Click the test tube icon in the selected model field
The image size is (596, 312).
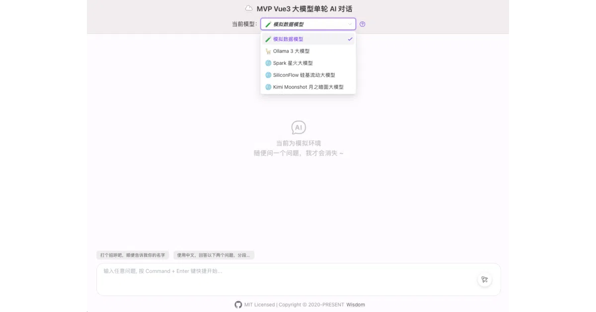(x=268, y=24)
